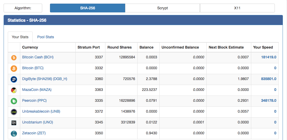The width and height of the screenshot is (287, 140).
Task: Click MazaCoin balance 223.5237
Action: [149, 90]
